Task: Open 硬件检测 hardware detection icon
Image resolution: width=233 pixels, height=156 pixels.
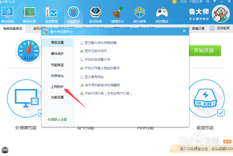Action: [29, 12]
